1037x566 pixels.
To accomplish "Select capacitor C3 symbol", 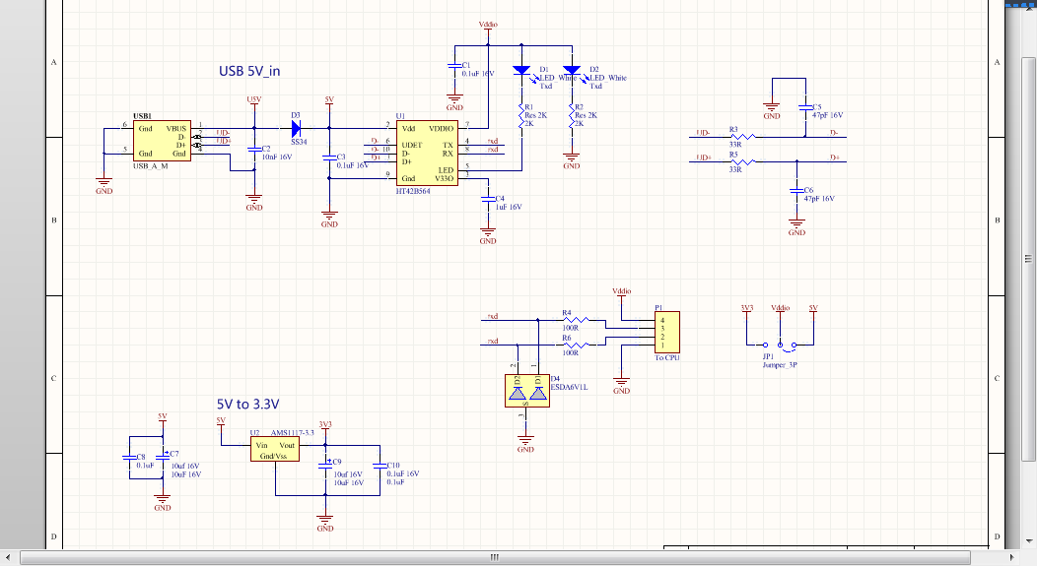I will 329,157.
